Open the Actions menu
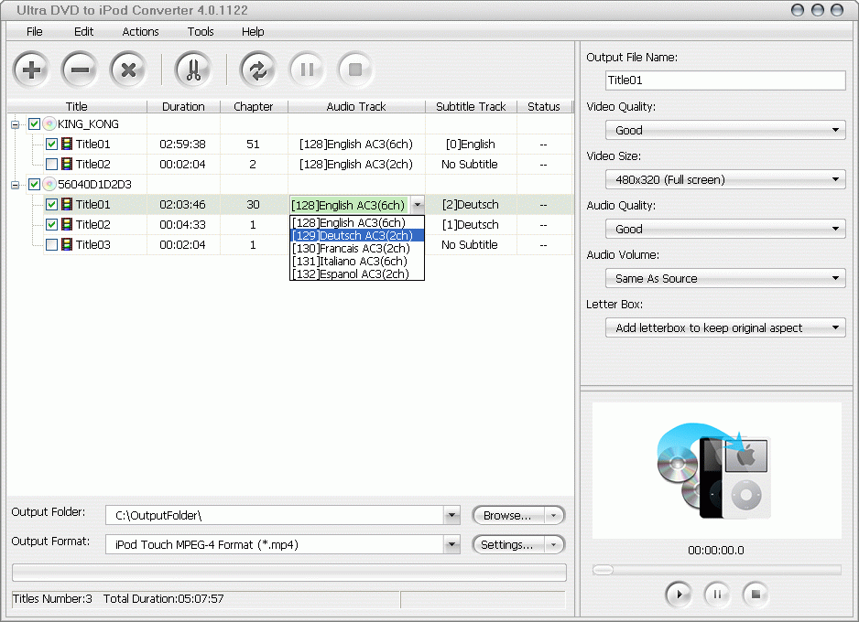Image resolution: width=859 pixels, height=622 pixels. click(x=140, y=32)
